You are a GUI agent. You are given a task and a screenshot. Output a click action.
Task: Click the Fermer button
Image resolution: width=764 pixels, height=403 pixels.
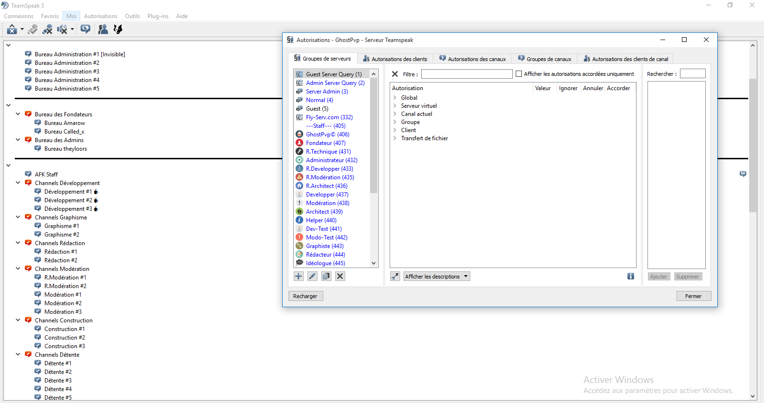click(x=693, y=296)
